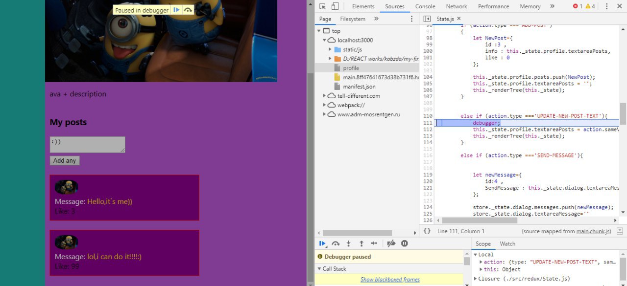Expand the action variable in scope

[481, 262]
